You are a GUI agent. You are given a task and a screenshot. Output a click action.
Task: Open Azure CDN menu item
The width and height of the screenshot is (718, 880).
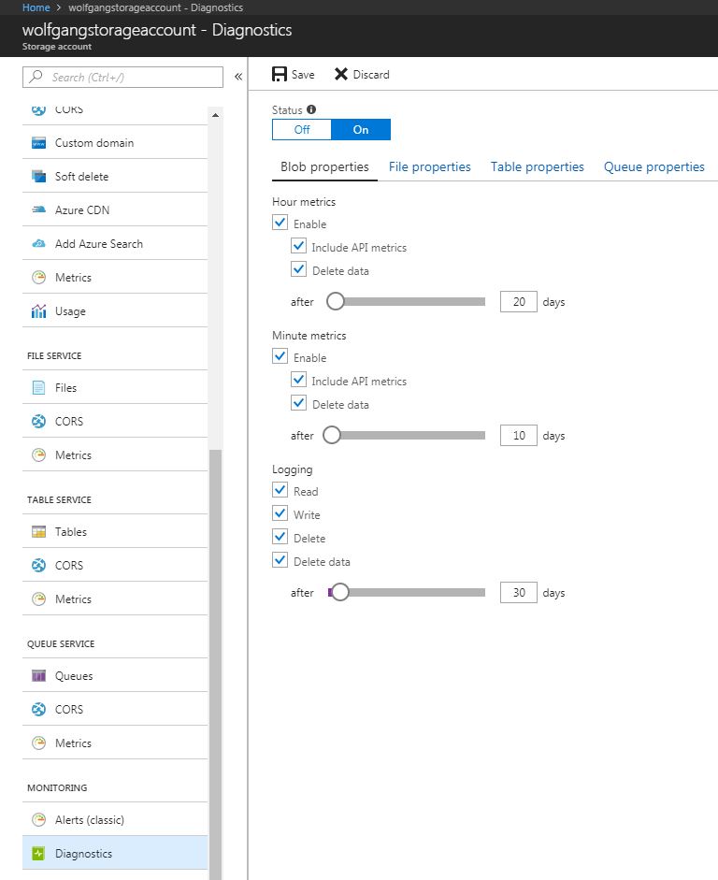114,209
